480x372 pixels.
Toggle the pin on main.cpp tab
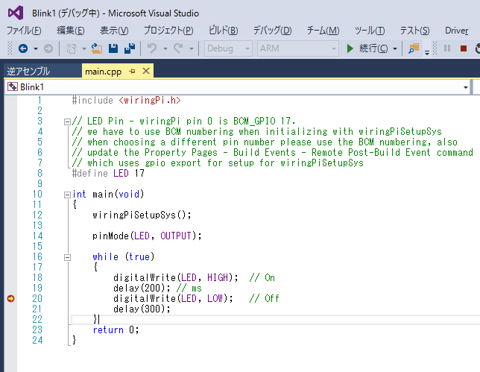132,72
